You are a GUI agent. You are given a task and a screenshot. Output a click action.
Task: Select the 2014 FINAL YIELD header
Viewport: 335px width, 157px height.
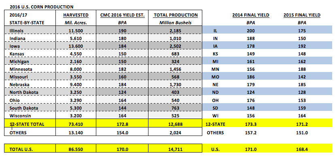point(251,15)
